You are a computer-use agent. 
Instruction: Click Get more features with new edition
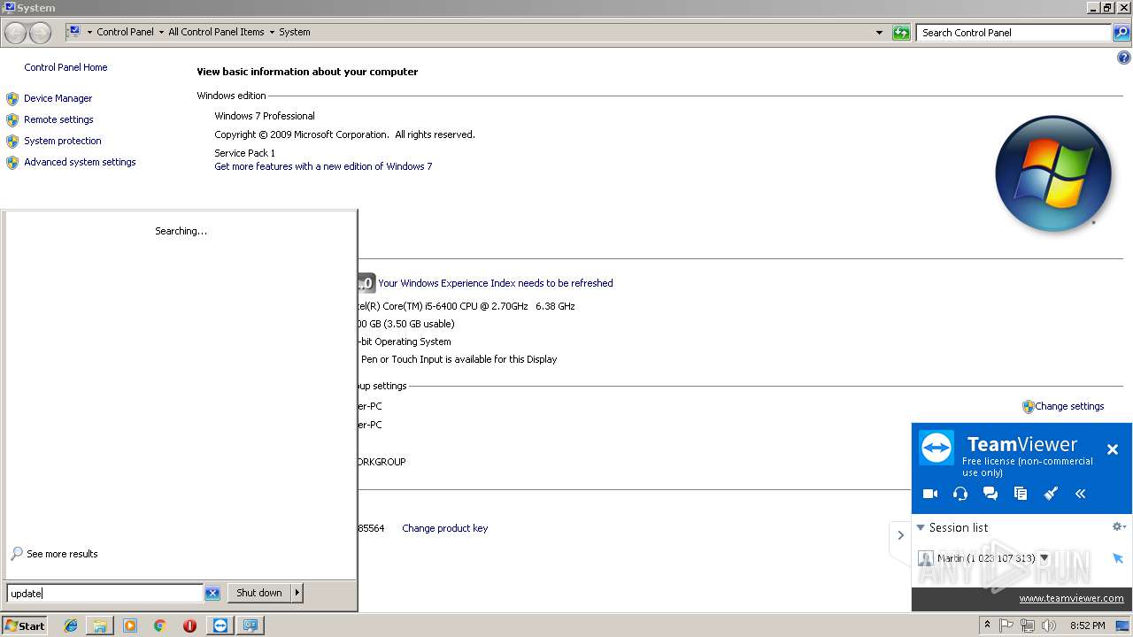point(323,166)
